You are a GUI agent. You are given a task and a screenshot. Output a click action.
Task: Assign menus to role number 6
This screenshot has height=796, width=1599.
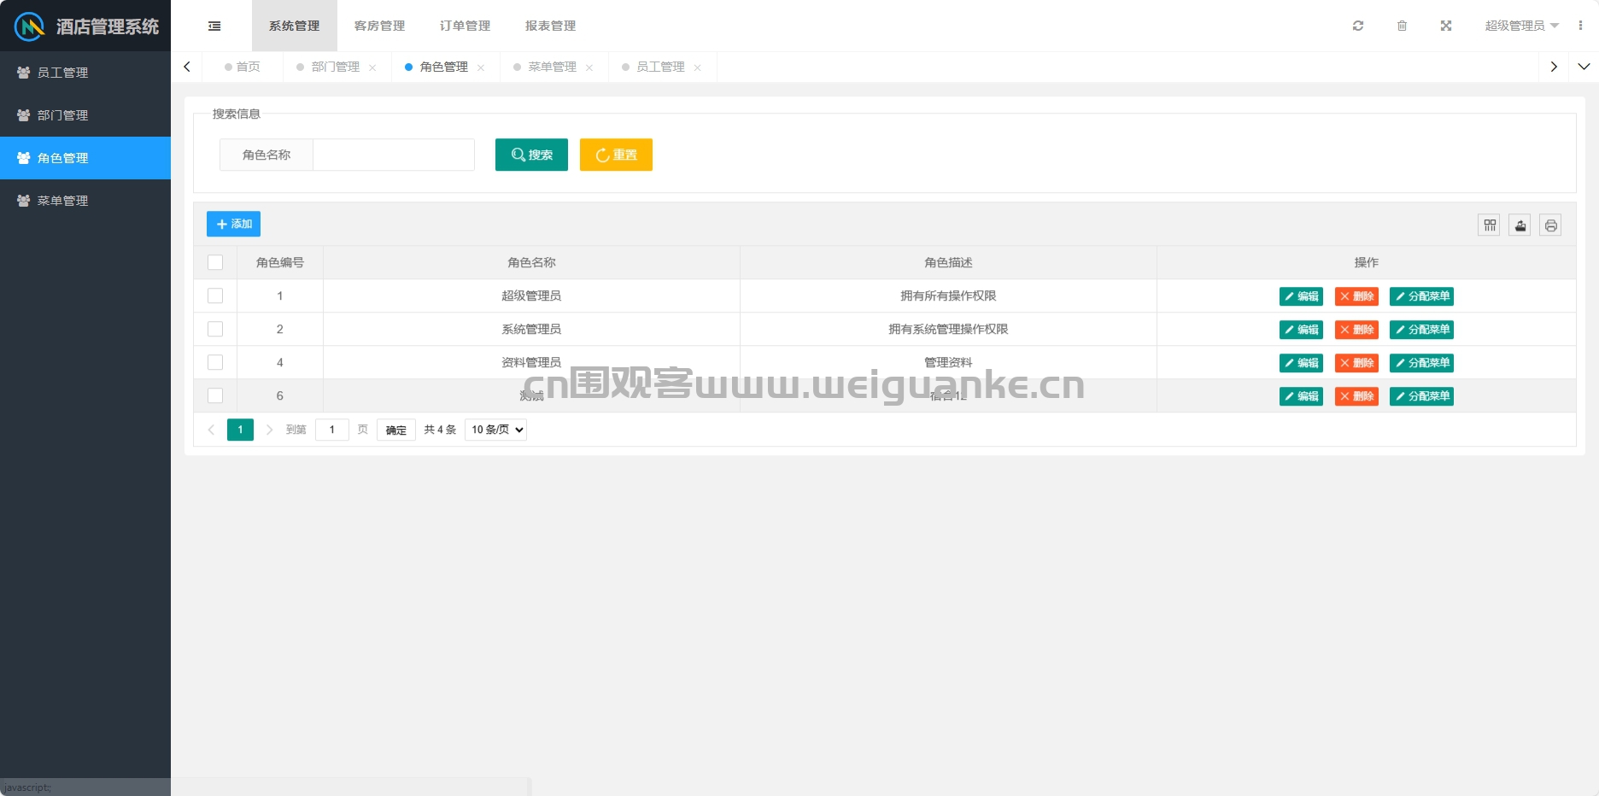1421,396
